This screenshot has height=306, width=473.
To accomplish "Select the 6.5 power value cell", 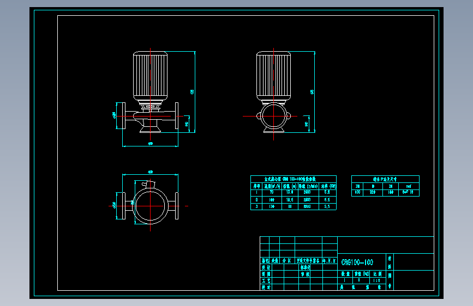I will click(x=327, y=200).
